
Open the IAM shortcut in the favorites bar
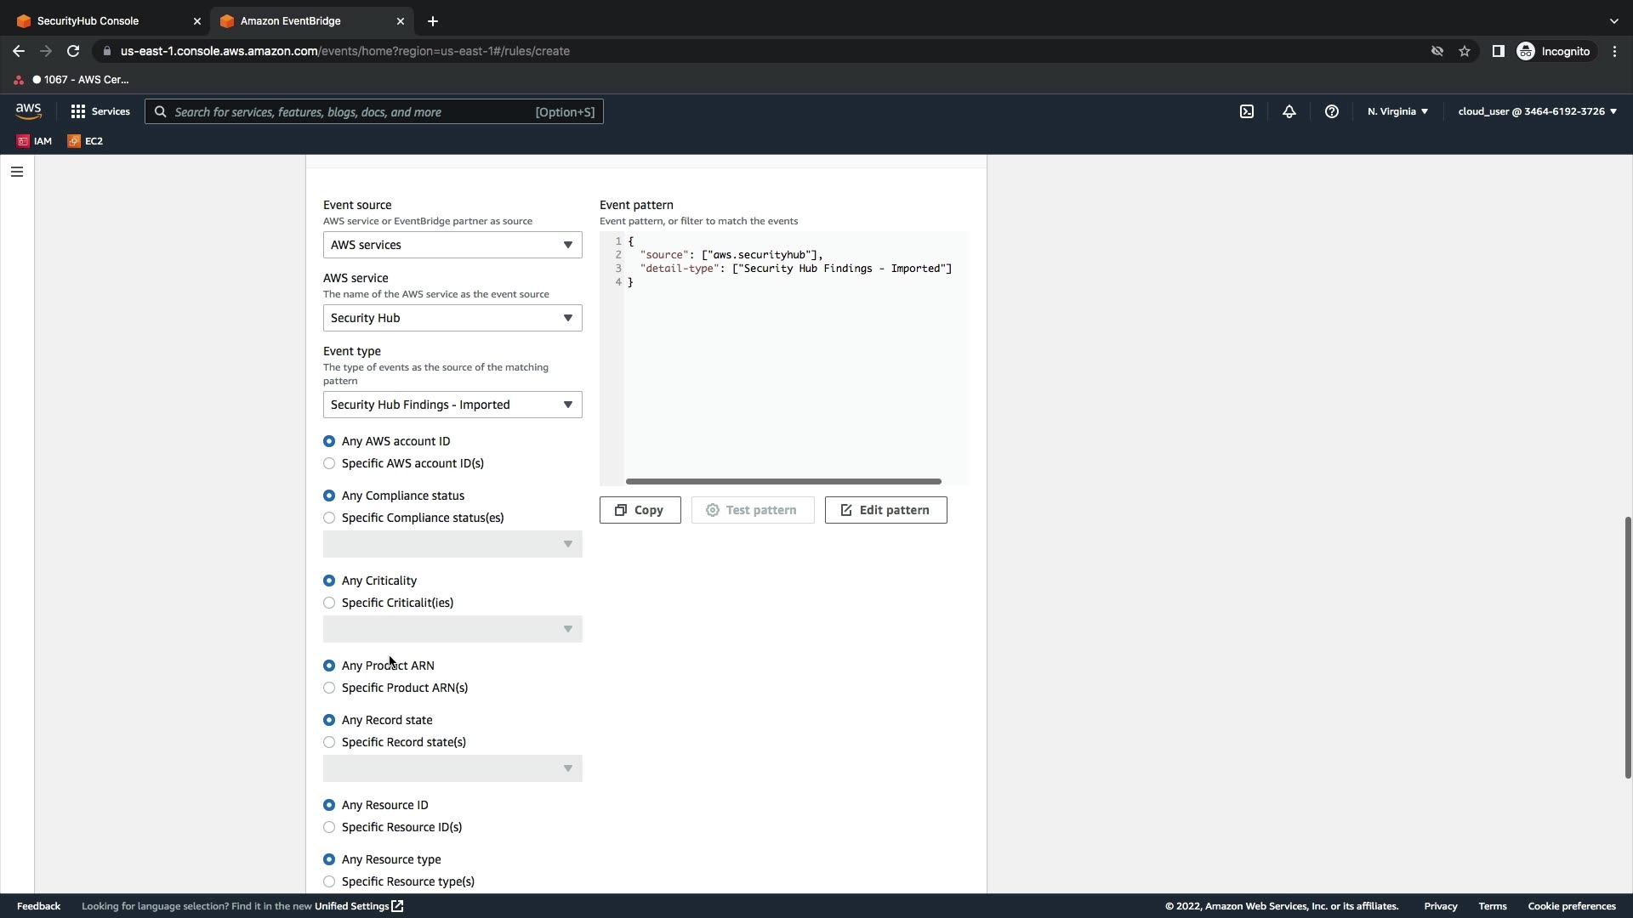coord(35,141)
